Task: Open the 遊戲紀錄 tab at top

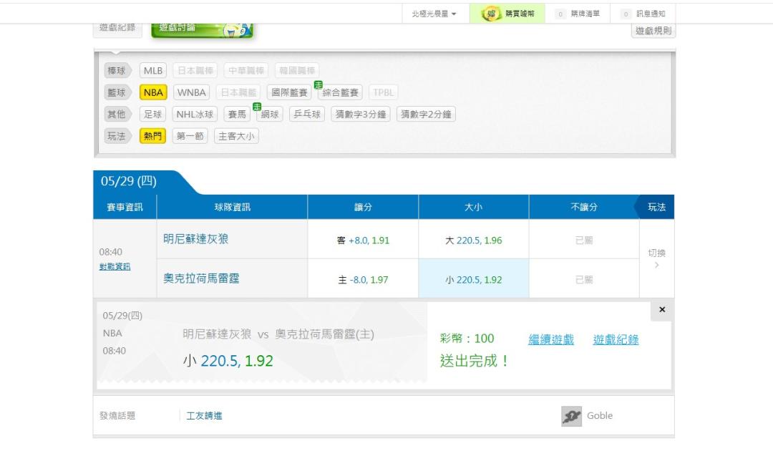Action: [x=117, y=29]
